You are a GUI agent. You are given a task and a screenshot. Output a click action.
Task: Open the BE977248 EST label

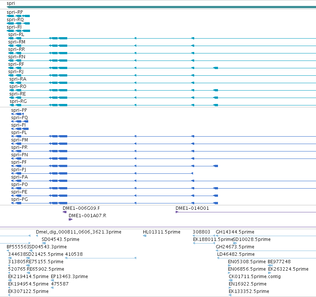(279, 262)
